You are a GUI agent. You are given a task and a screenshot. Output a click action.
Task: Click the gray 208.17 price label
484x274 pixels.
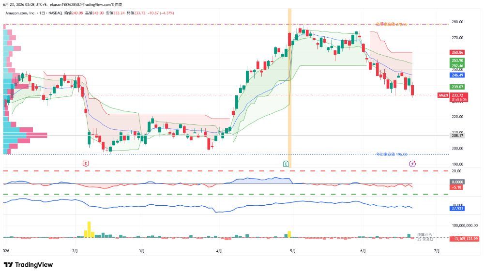click(x=457, y=136)
